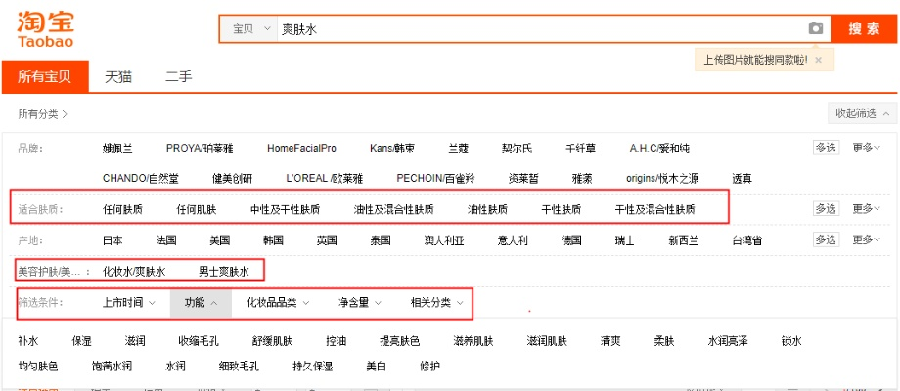Switch to the 二手 tab
Viewport: 900px width, 391px height.
click(x=178, y=76)
